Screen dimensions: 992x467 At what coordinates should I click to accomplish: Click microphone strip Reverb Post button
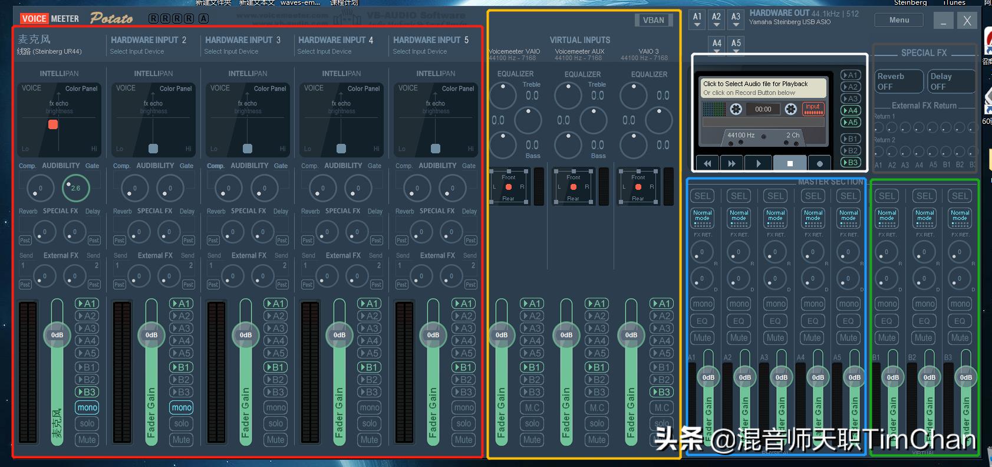click(x=25, y=241)
